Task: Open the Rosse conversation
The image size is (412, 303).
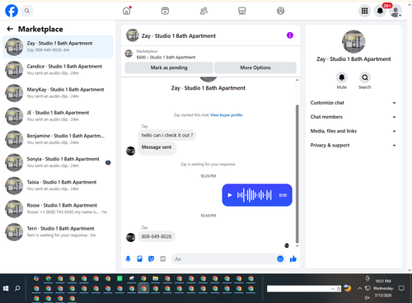Action: pos(58,208)
